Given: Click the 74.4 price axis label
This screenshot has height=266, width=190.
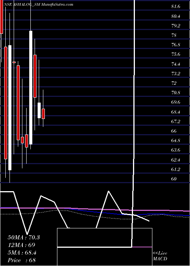Looking at the screenshot, I should click(x=176, y=64).
